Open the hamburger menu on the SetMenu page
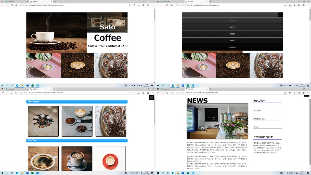311x175 pixels. tap(151, 97)
